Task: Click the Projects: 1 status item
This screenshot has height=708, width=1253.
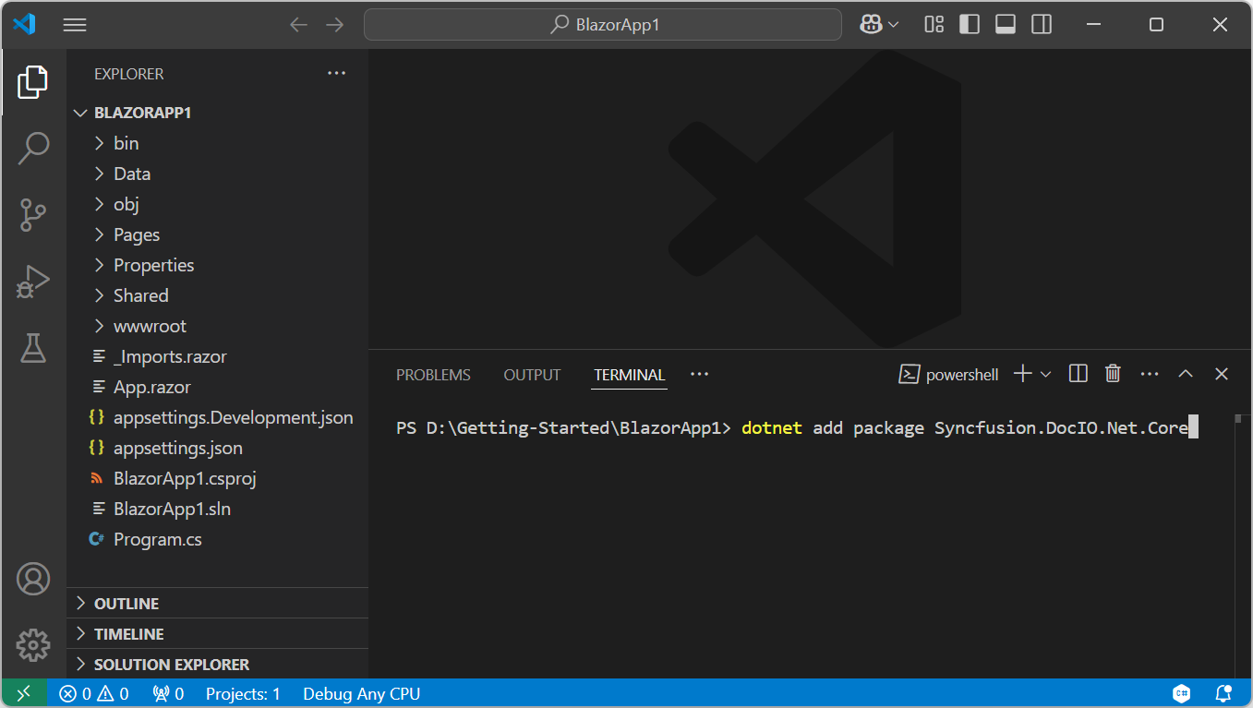Action: click(243, 693)
